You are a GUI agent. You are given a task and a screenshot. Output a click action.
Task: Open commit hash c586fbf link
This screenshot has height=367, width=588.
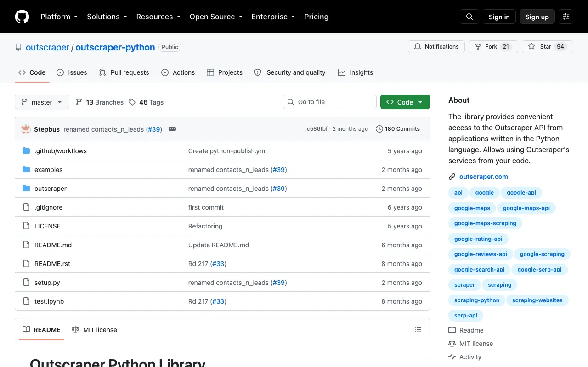tap(317, 129)
